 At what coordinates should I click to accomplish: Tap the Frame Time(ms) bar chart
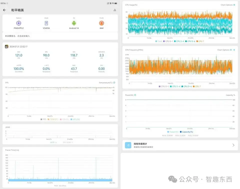pyautogui.click(x=60, y=168)
